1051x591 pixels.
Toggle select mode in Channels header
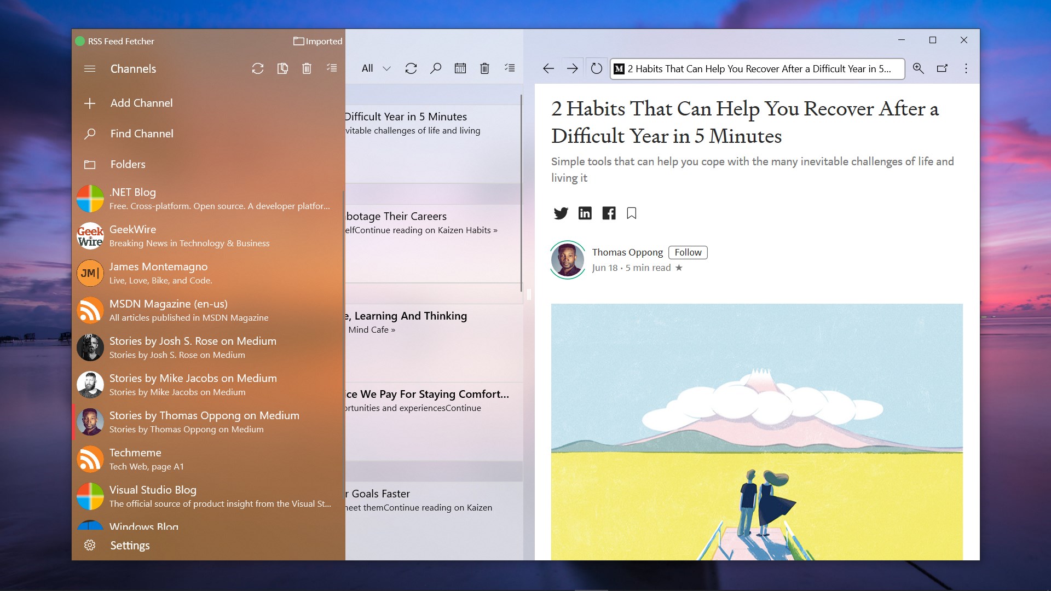coord(332,68)
